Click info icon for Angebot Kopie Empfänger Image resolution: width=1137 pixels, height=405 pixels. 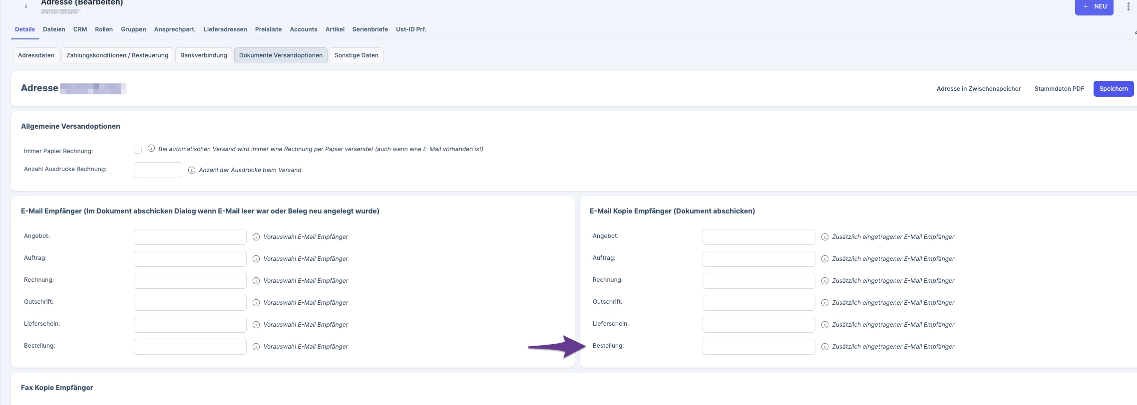pyautogui.click(x=825, y=237)
